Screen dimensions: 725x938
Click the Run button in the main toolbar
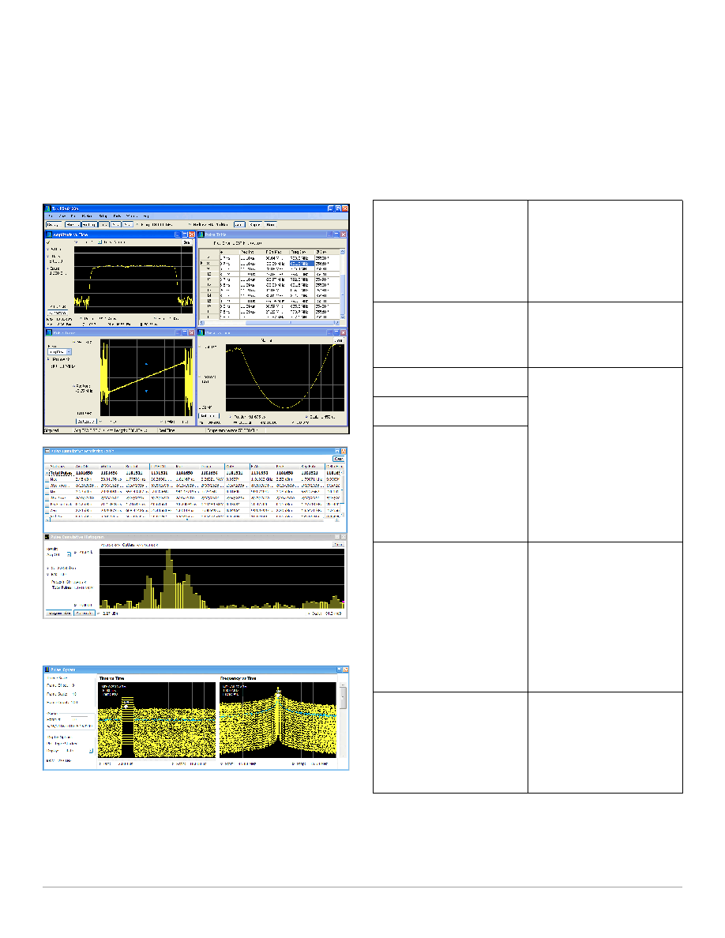(270, 224)
